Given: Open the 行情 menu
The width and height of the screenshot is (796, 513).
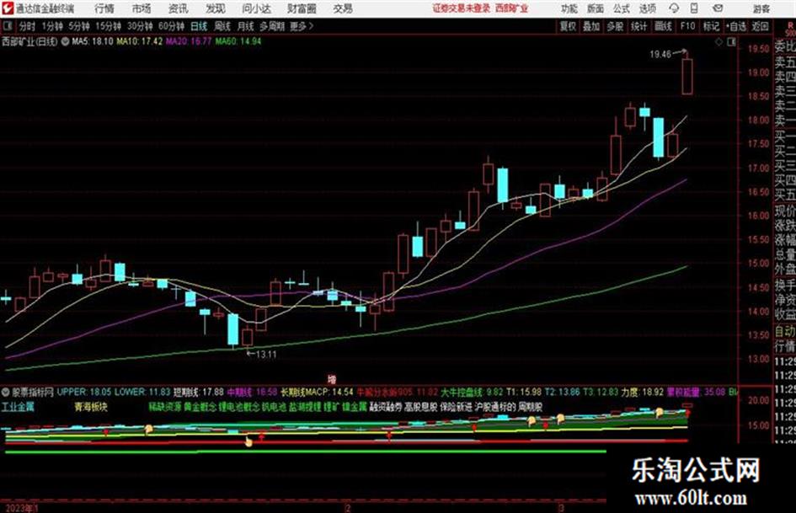Looking at the screenshot, I should [104, 8].
